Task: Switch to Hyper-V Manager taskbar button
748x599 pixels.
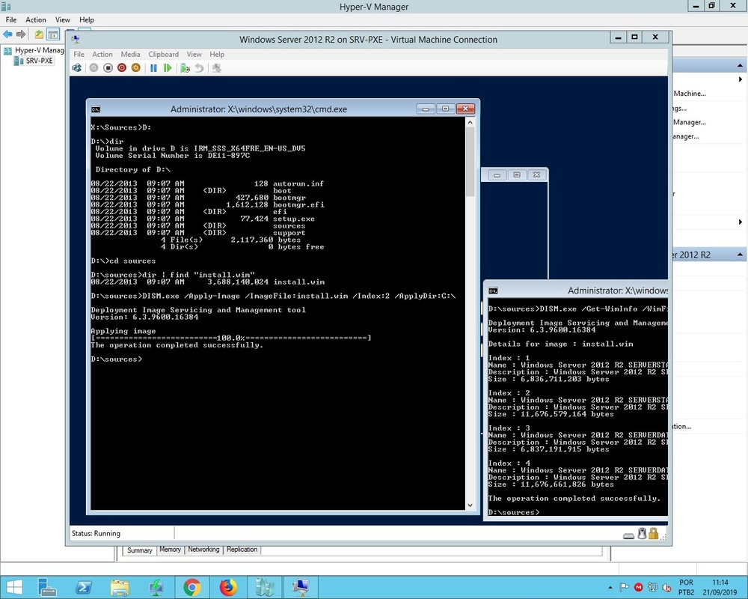Action: 264,587
